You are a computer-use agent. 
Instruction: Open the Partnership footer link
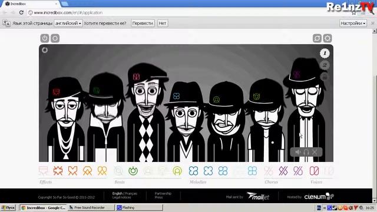(163, 194)
